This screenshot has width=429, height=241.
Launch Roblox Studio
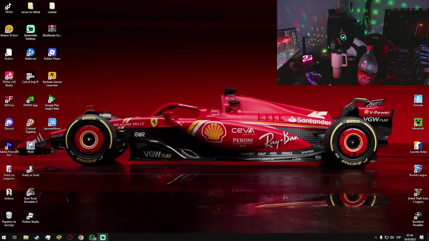coord(30,218)
